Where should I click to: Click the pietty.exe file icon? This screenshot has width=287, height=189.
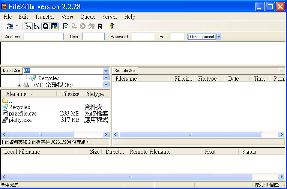[x=5, y=120]
